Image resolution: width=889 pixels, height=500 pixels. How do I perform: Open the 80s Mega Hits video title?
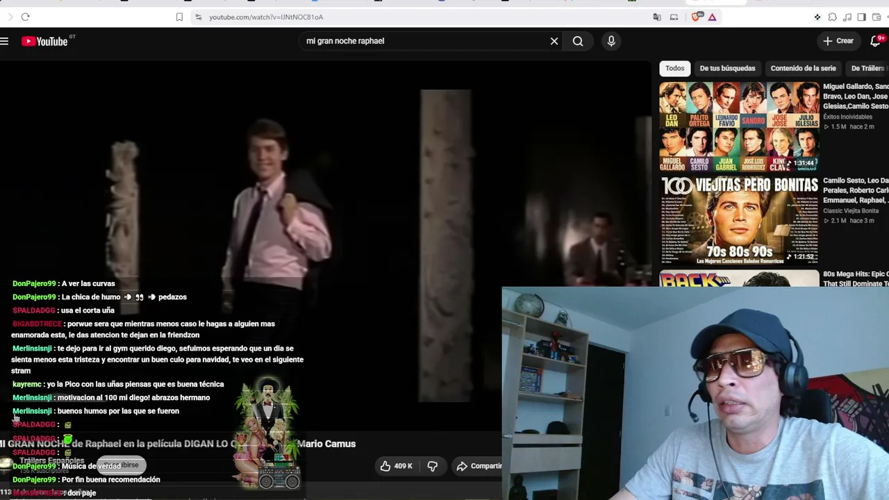click(856, 278)
